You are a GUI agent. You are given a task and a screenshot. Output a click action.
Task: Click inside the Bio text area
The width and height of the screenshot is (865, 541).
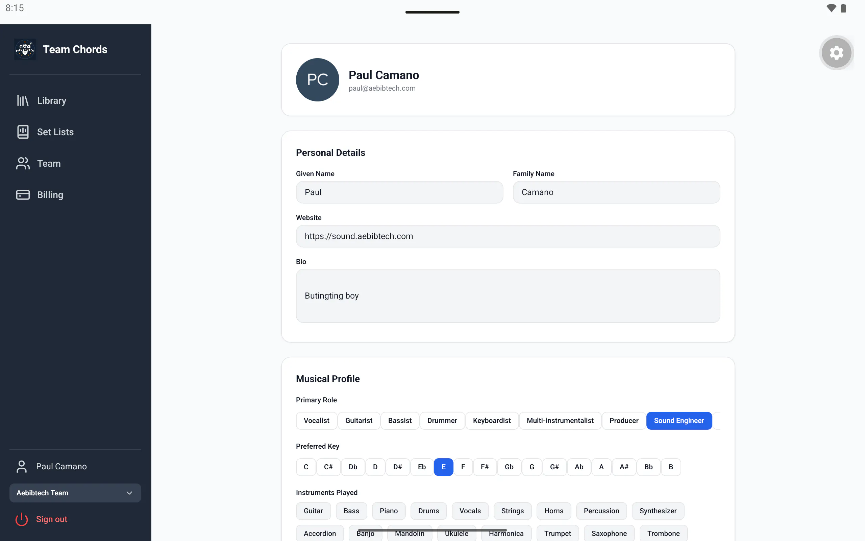508,296
